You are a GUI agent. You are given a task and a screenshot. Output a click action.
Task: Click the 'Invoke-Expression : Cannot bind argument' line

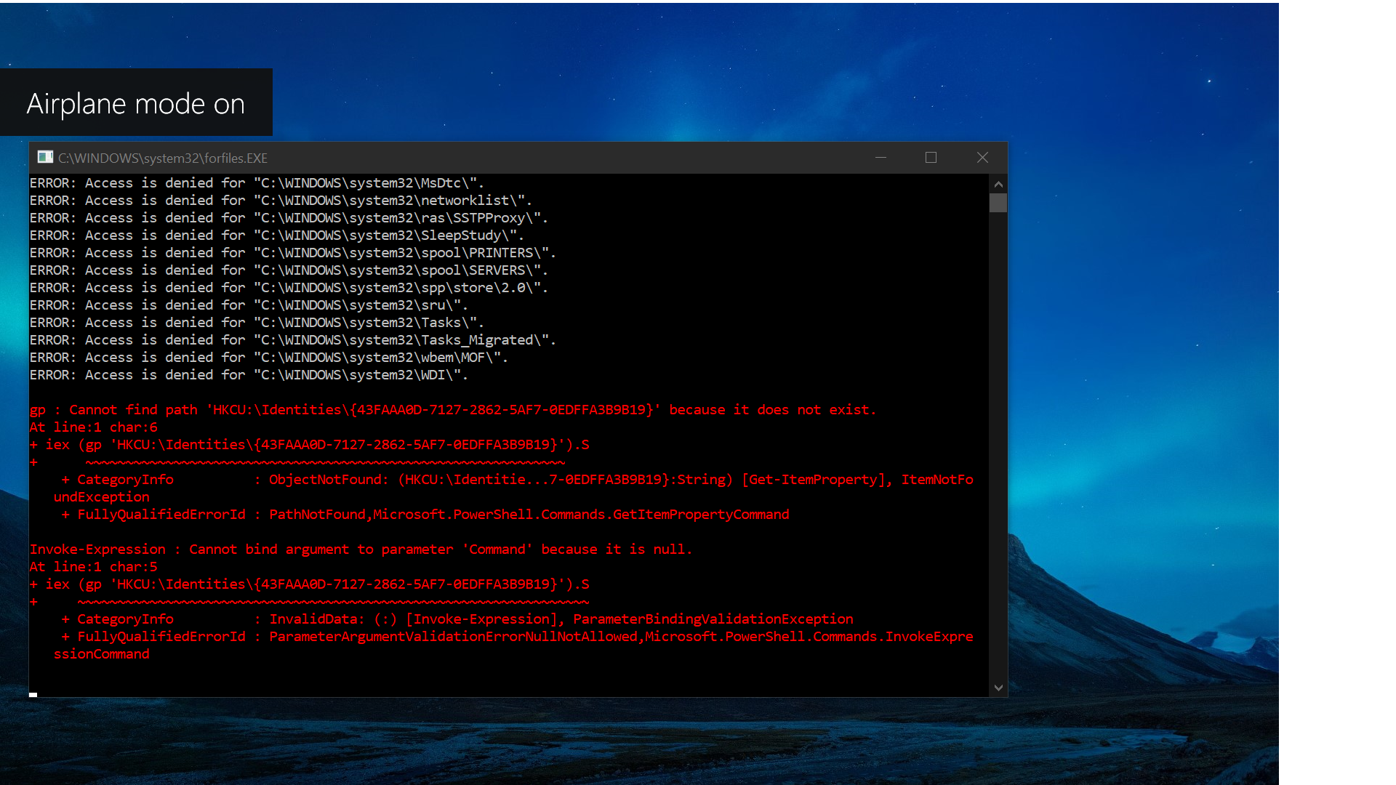pyautogui.click(x=361, y=549)
